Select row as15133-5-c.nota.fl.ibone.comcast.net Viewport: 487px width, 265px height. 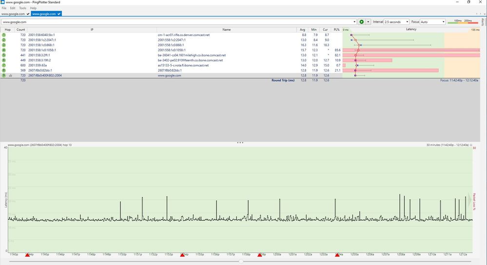coord(240,65)
